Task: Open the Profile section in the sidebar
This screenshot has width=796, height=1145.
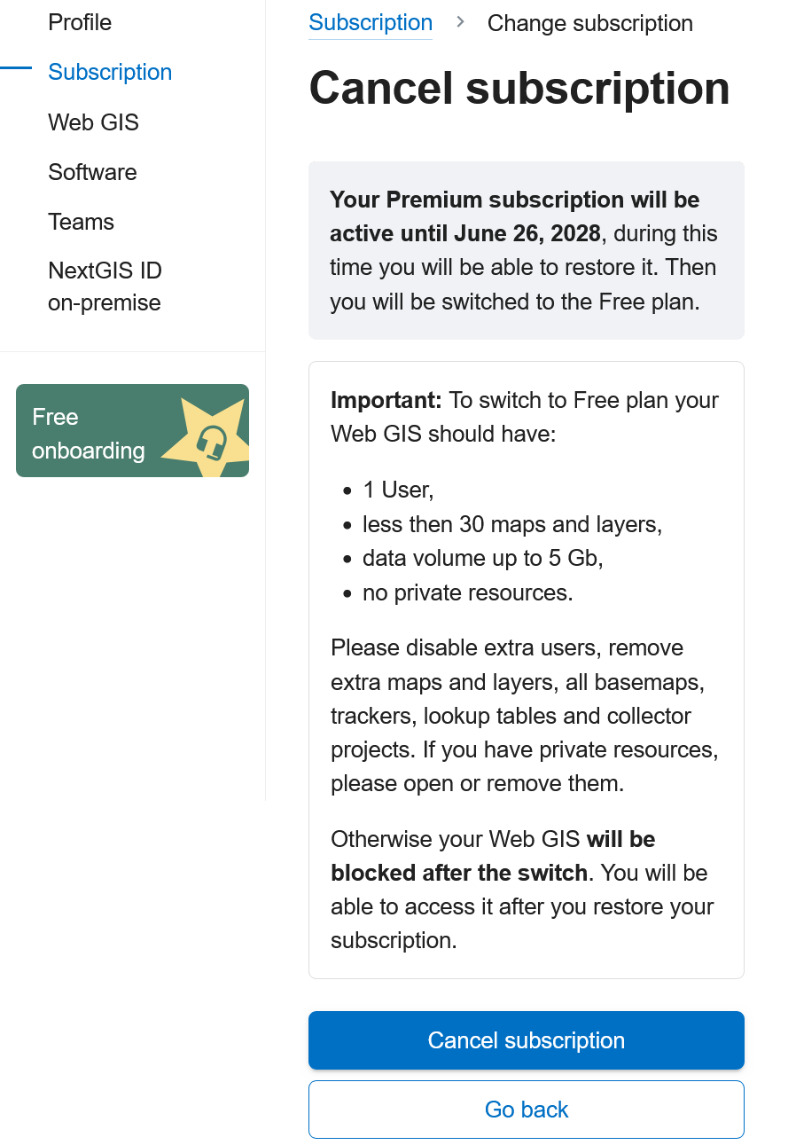Action: [80, 22]
